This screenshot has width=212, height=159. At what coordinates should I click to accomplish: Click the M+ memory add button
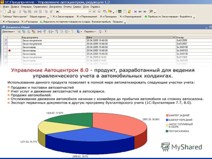pos(140,12)
